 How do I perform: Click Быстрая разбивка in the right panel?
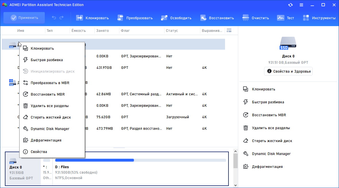pyautogui.click(x=263, y=102)
